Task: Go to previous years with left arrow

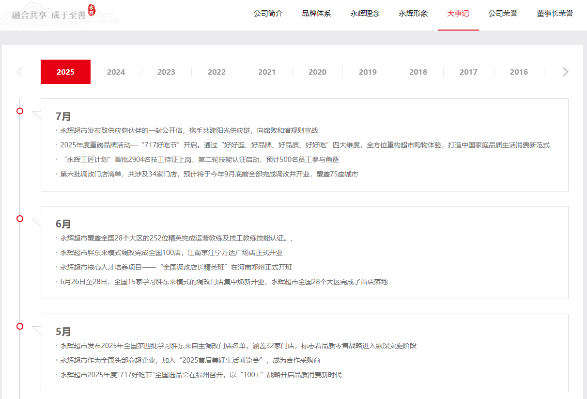Action: coord(20,72)
